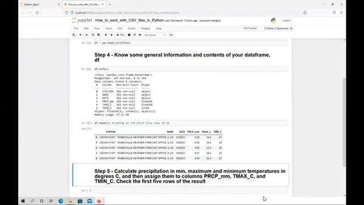Move selected cell down arrow

pos(111,35)
